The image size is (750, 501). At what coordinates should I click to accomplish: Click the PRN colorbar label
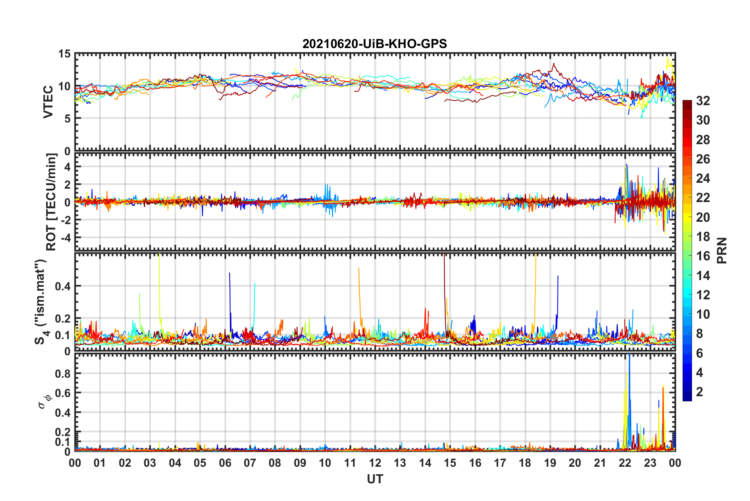coord(722,250)
